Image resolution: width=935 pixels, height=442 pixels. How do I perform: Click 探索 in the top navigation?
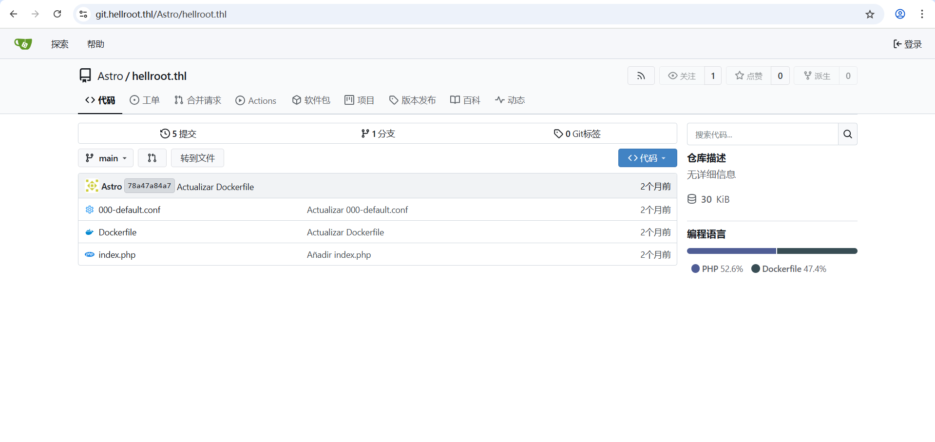[60, 44]
